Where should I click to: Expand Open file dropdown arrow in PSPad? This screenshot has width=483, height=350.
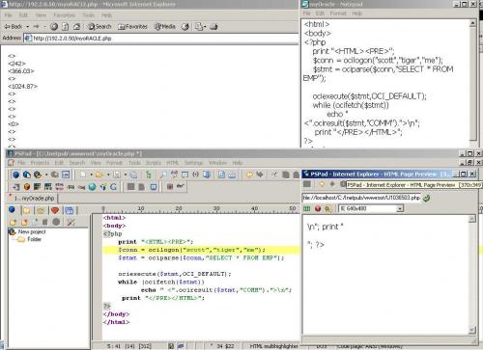click(x=108, y=175)
